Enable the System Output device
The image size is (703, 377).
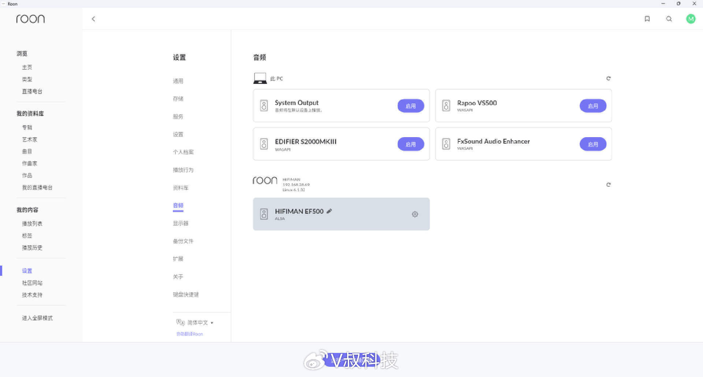point(410,106)
